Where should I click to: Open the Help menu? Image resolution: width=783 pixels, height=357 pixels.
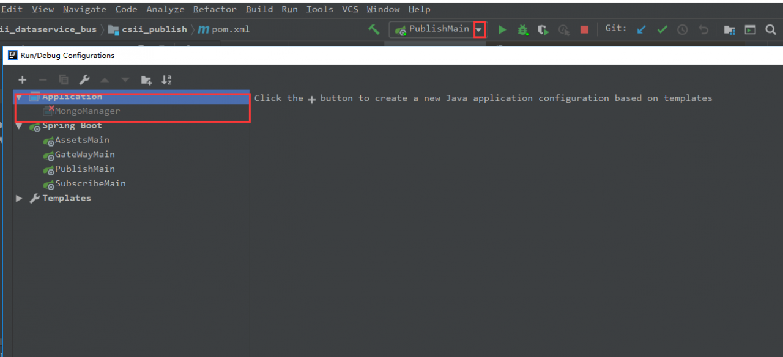point(420,9)
